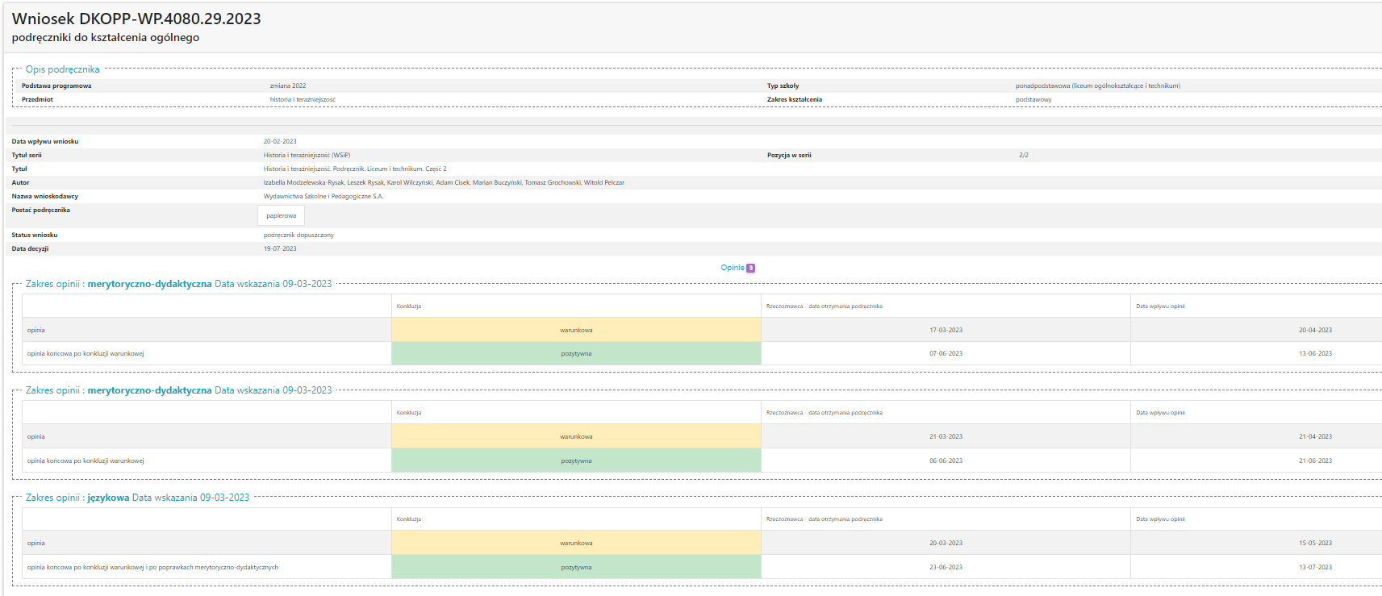Image resolution: width=1382 pixels, height=596 pixels.
Task: Click the yellow warunkowa cell in językowa section
Action: (576, 543)
